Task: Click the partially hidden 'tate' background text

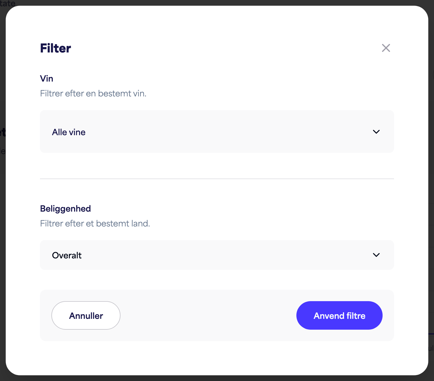Action: pos(7,3)
